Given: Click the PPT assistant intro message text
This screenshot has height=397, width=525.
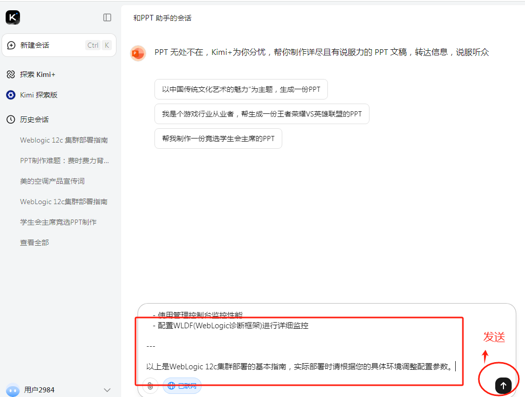Looking at the screenshot, I should pyautogui.click(x=322, y=52).
